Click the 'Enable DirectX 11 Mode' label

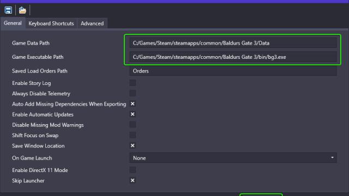[40, 170]
